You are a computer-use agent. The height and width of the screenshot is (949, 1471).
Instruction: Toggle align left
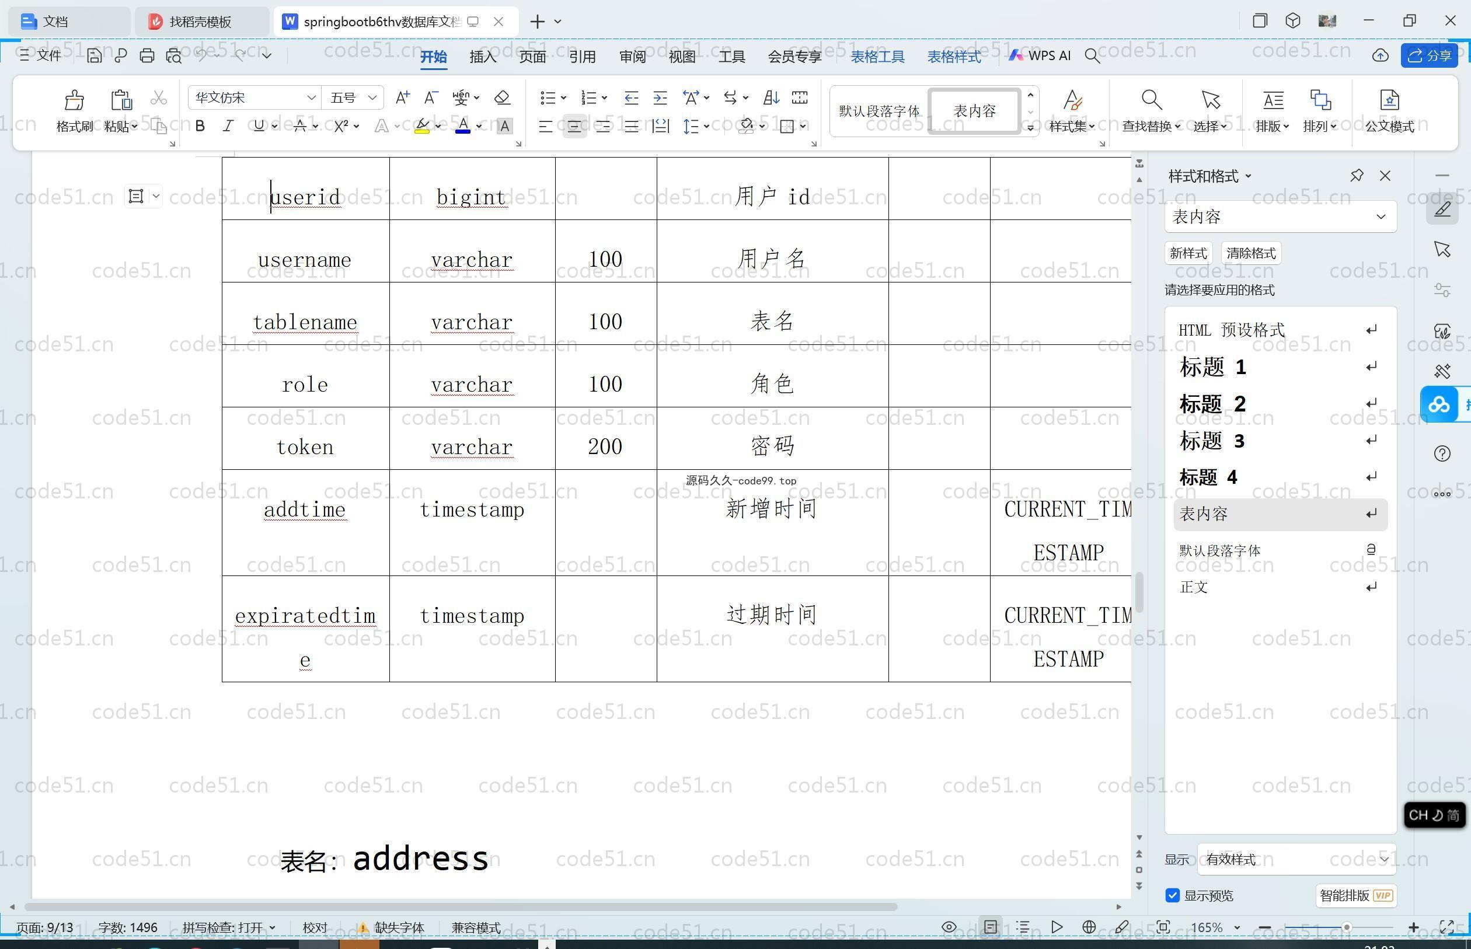tap(545, 126)
